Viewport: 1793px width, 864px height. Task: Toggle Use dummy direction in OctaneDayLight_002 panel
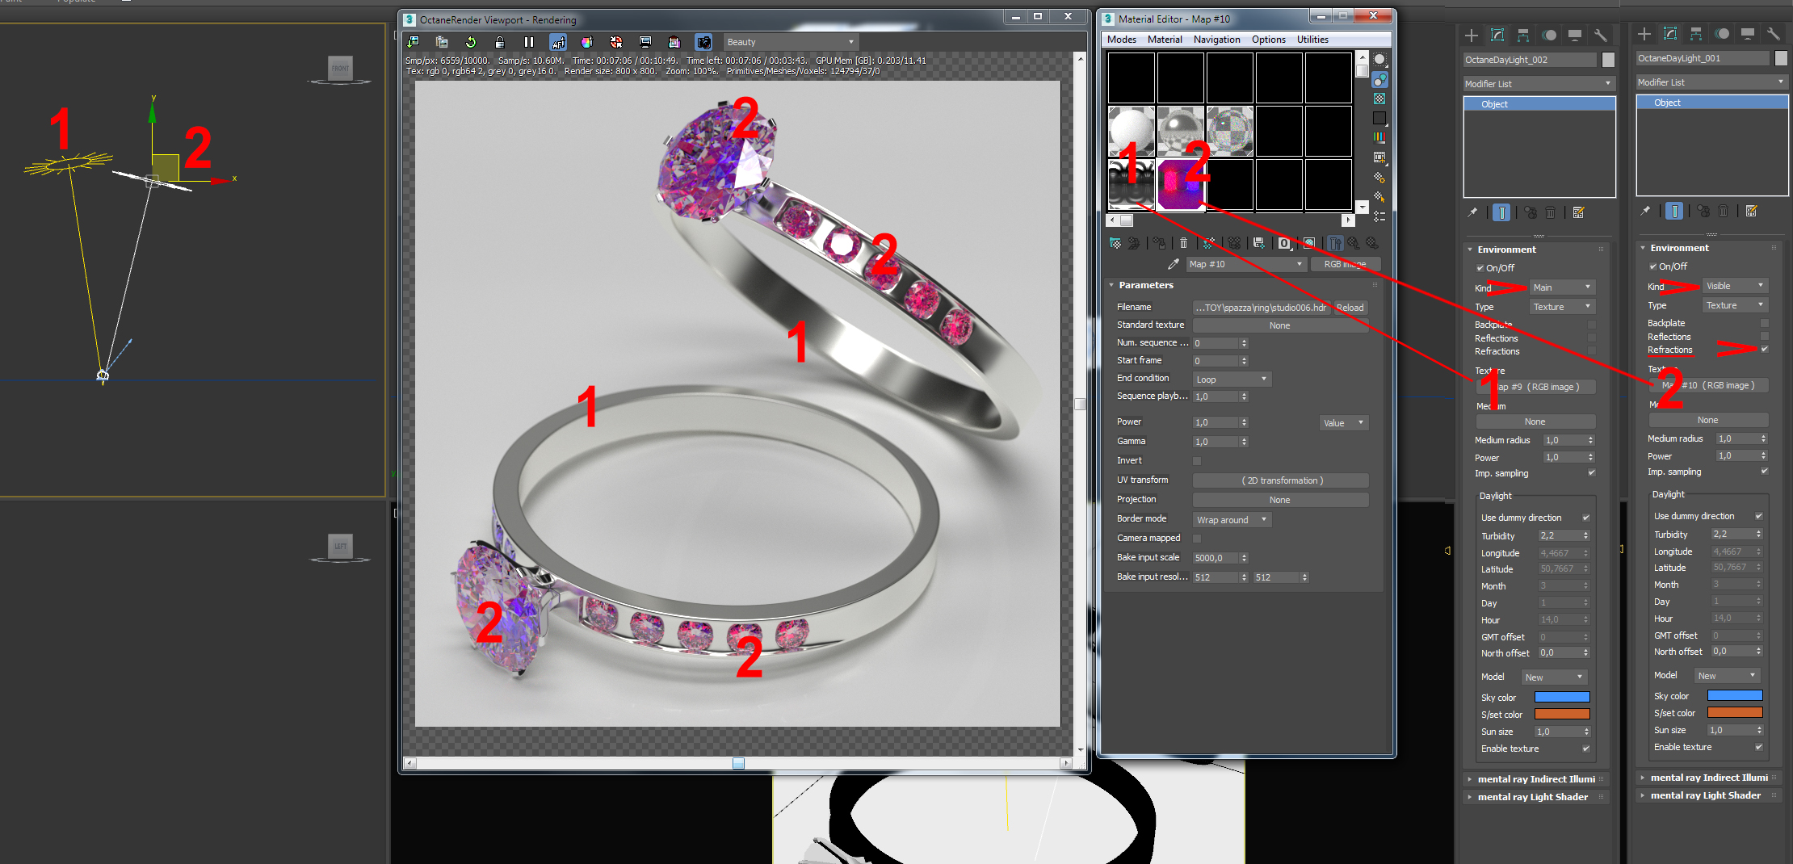tap(1586, 518)
